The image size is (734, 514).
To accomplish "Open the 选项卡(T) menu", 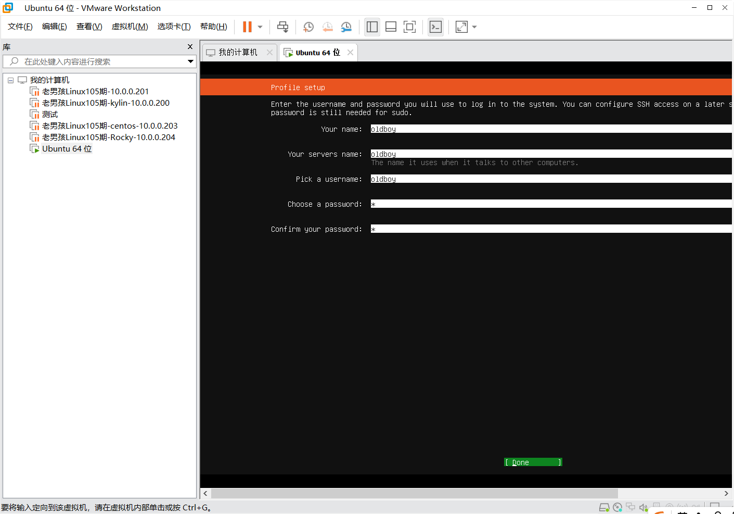I will [x=174, y=27].
